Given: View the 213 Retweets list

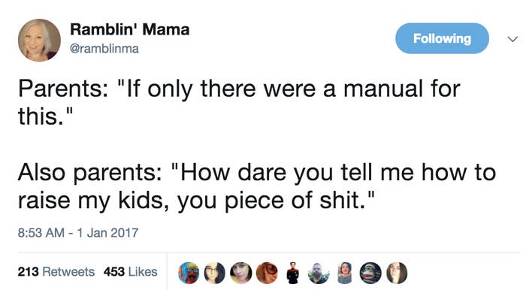Looking at the screenshot, I should (x=56, y=271).
